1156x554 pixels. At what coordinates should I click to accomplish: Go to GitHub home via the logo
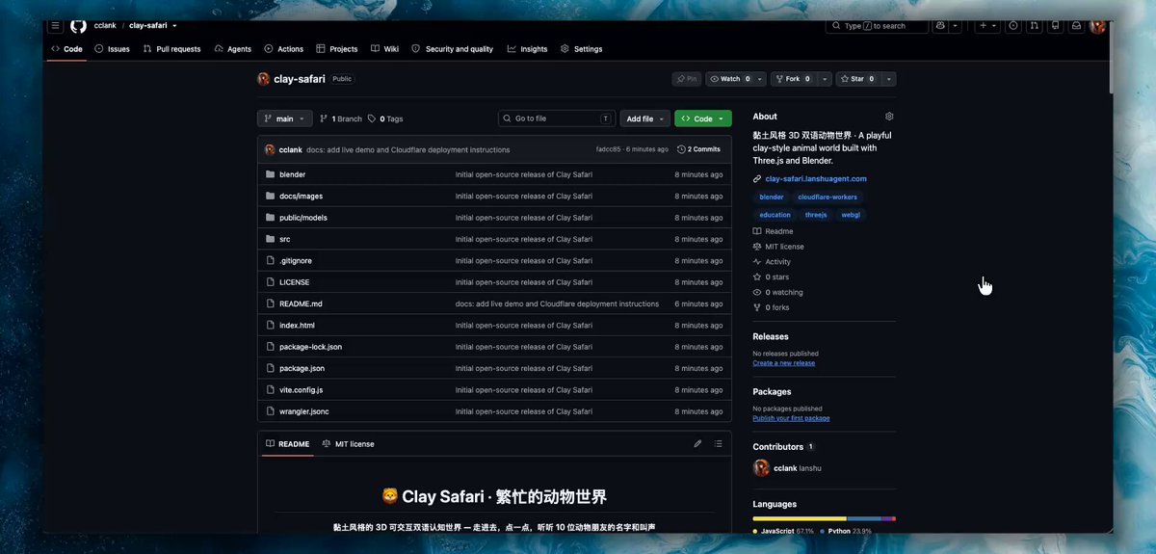[79, 26]
